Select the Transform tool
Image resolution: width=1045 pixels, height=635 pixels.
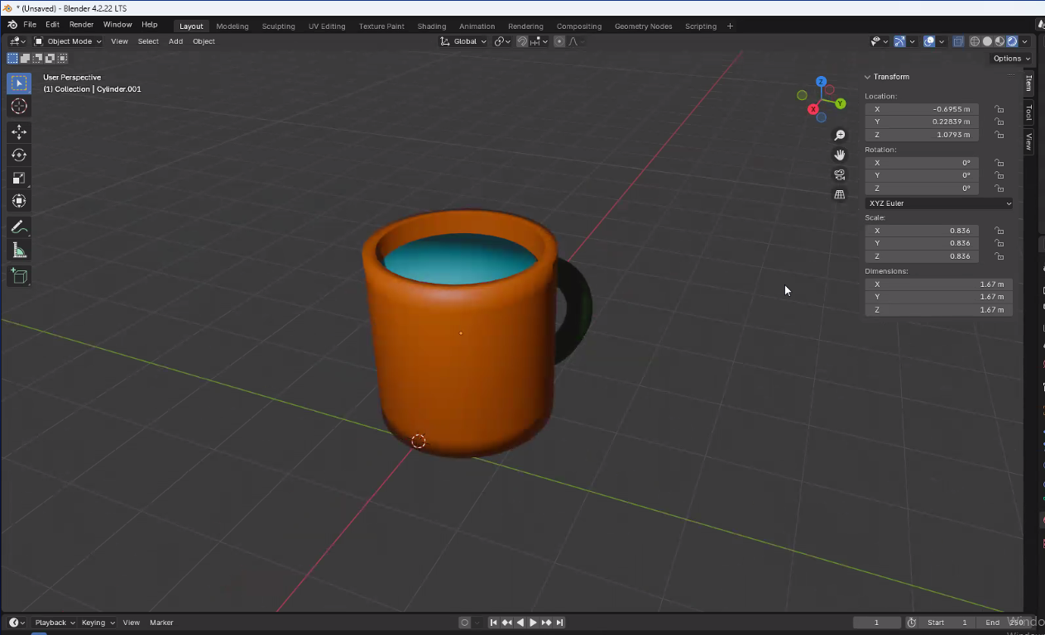click(19, 201)
